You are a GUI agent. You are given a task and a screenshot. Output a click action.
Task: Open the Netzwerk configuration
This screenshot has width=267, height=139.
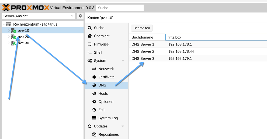click(106, 69)
